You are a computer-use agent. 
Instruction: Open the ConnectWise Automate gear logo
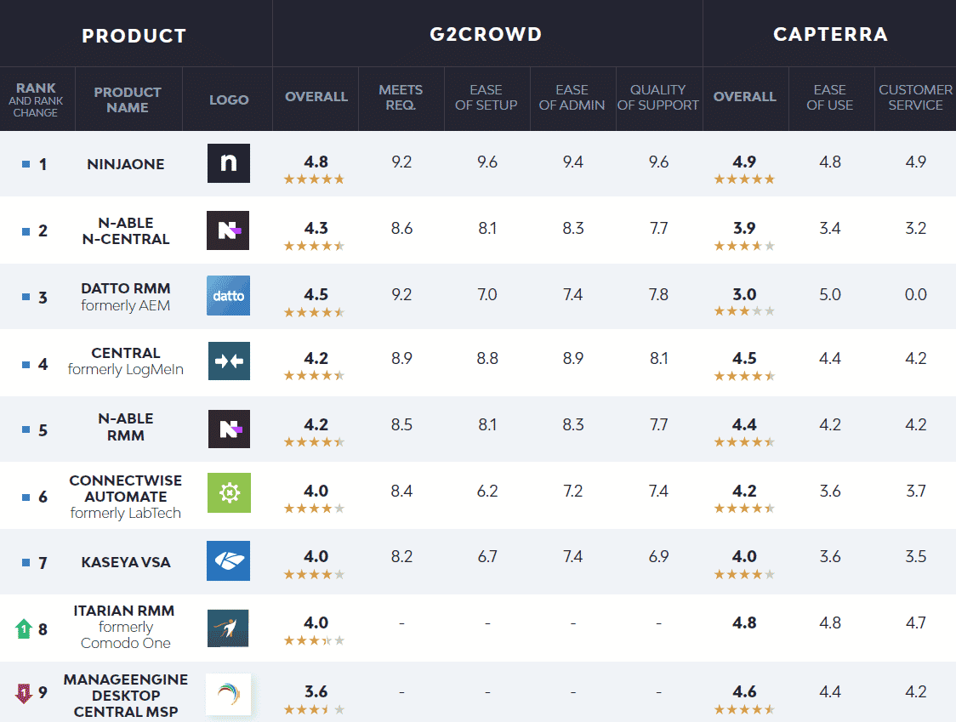228,492
